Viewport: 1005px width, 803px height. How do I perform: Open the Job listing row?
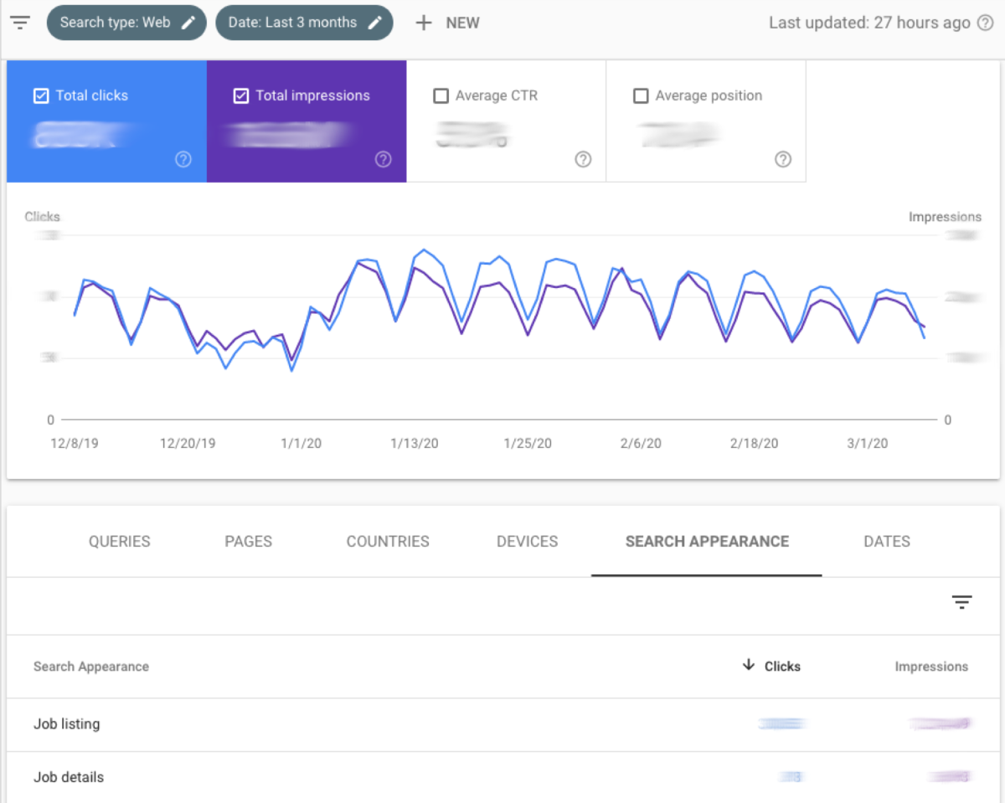[67, 723]
